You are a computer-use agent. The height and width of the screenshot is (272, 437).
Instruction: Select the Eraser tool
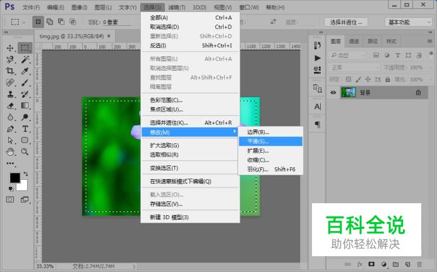(x=10, y=106)
